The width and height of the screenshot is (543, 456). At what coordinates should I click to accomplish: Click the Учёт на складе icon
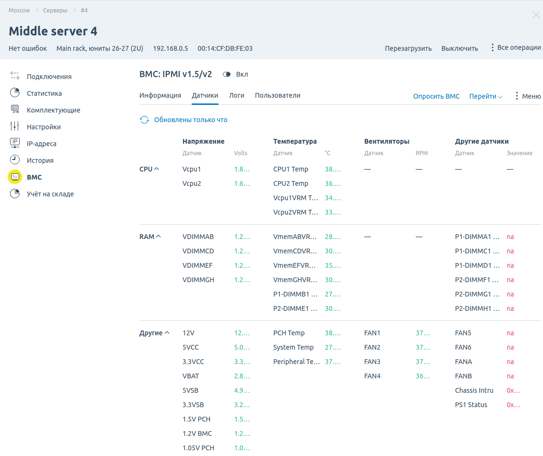[x=15, y=194]
